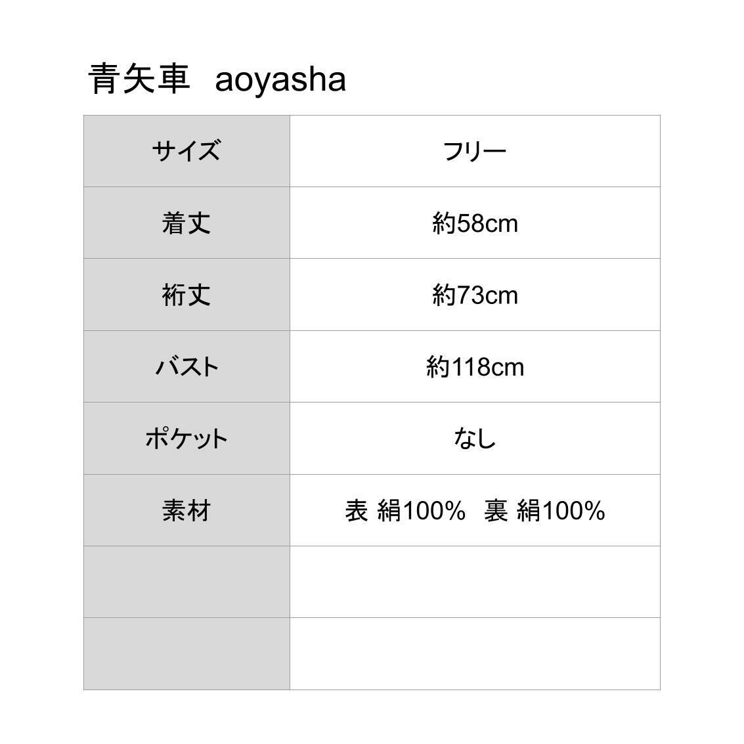Click the 約73cm value cell
The height and width of the screenshot is (744, 744).
(x=475, y=295)
